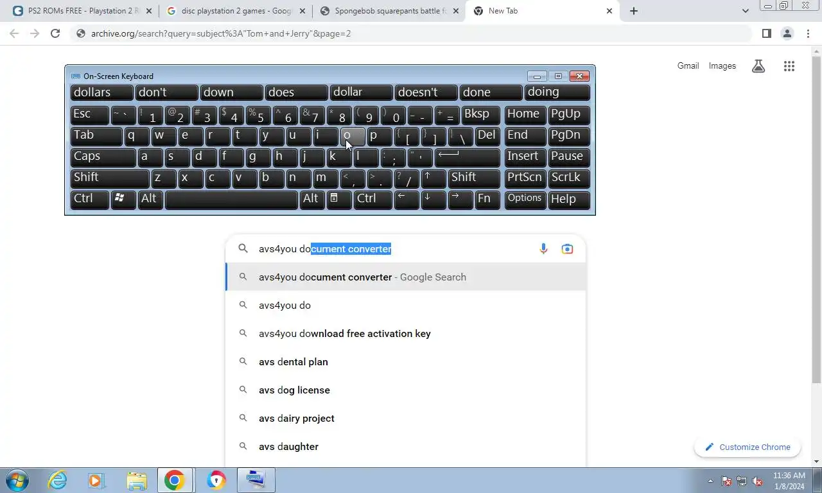The image size is (822, 493).
Task: Click the Windows logo key on keyboard
Action: [123, 200]
